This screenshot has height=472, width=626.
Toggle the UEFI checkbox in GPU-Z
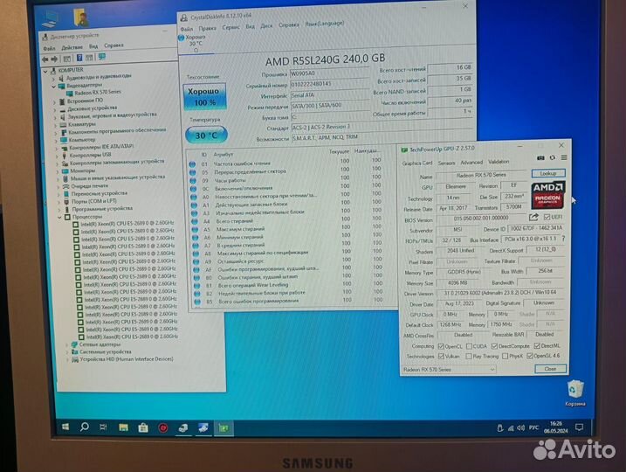[x=547, y=217]
